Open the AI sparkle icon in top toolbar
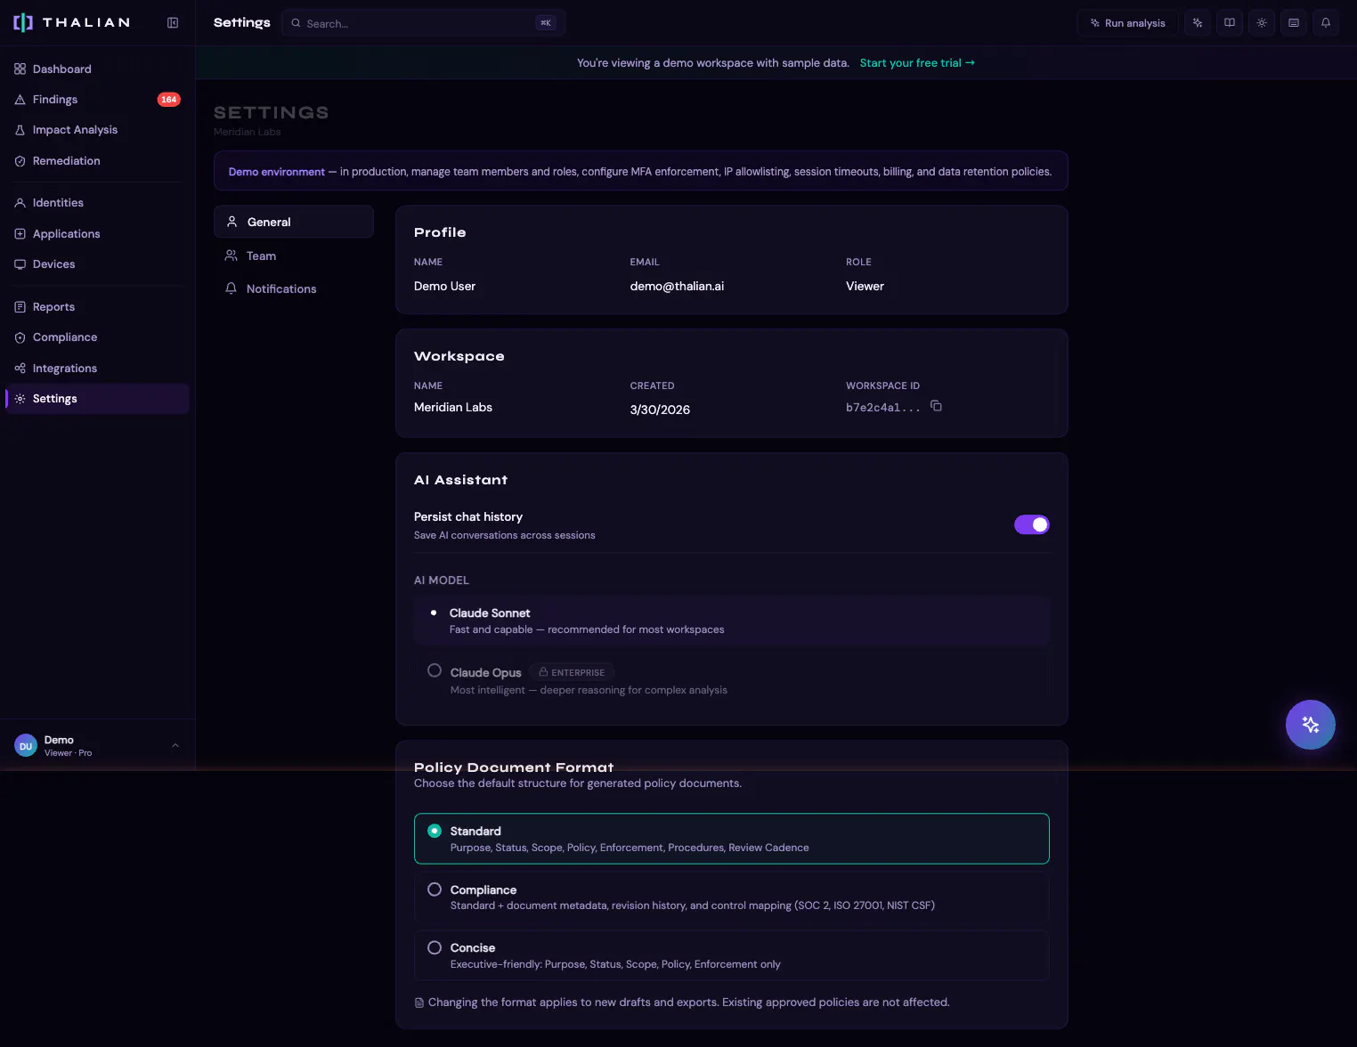 [x=1198, y=23]
